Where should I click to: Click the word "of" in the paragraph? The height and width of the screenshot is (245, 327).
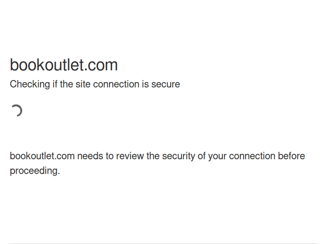coord(201,156)
